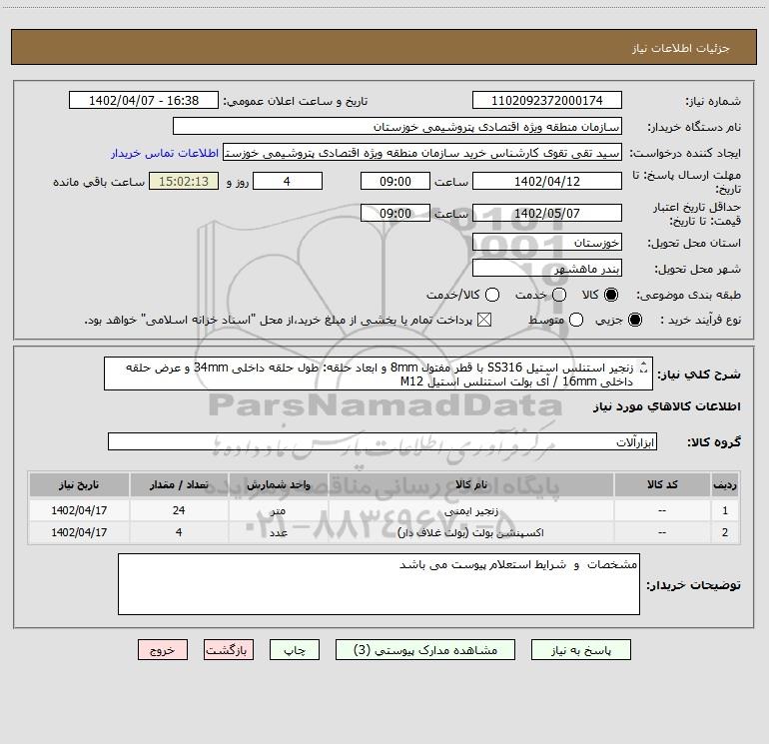The width and height of the screenshot is (769, 744).
Task: Click the 1402/05/07 validity date field
Action: tap(547, 214)
